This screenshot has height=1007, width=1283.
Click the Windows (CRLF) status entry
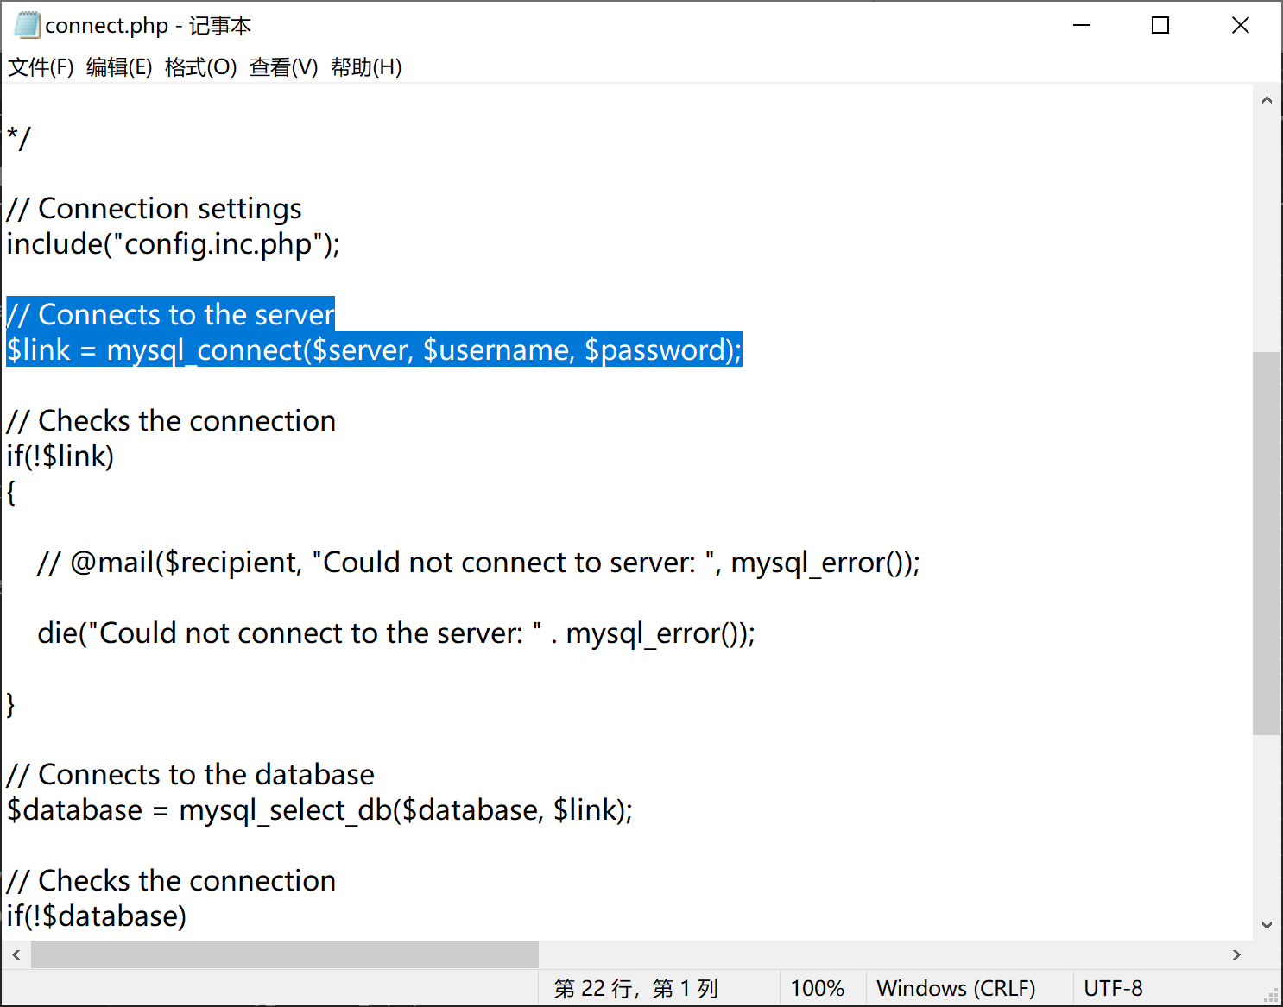click(956, 988)
